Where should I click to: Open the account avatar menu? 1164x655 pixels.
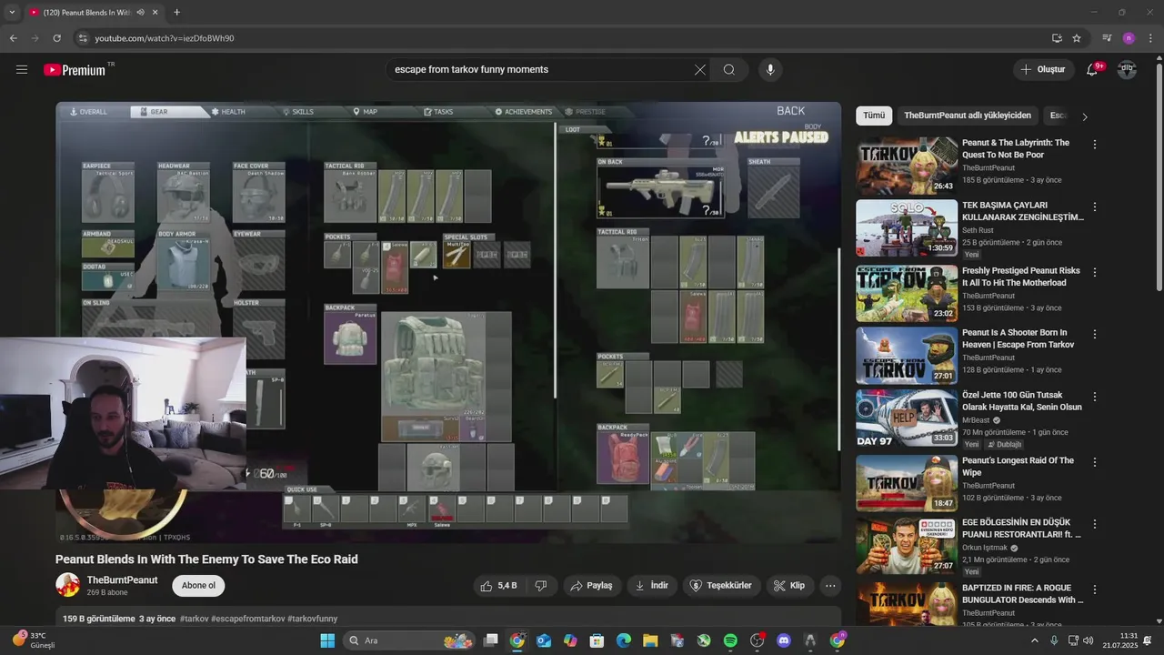(1127, 69)
